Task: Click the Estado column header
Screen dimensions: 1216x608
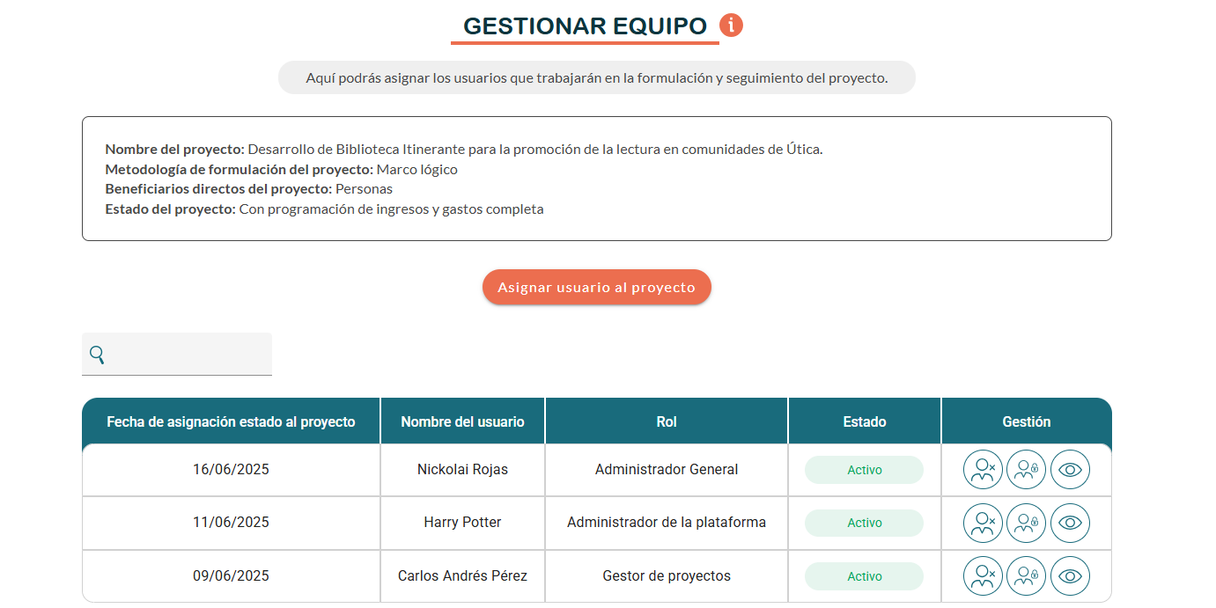Action: tap(864, 421)
